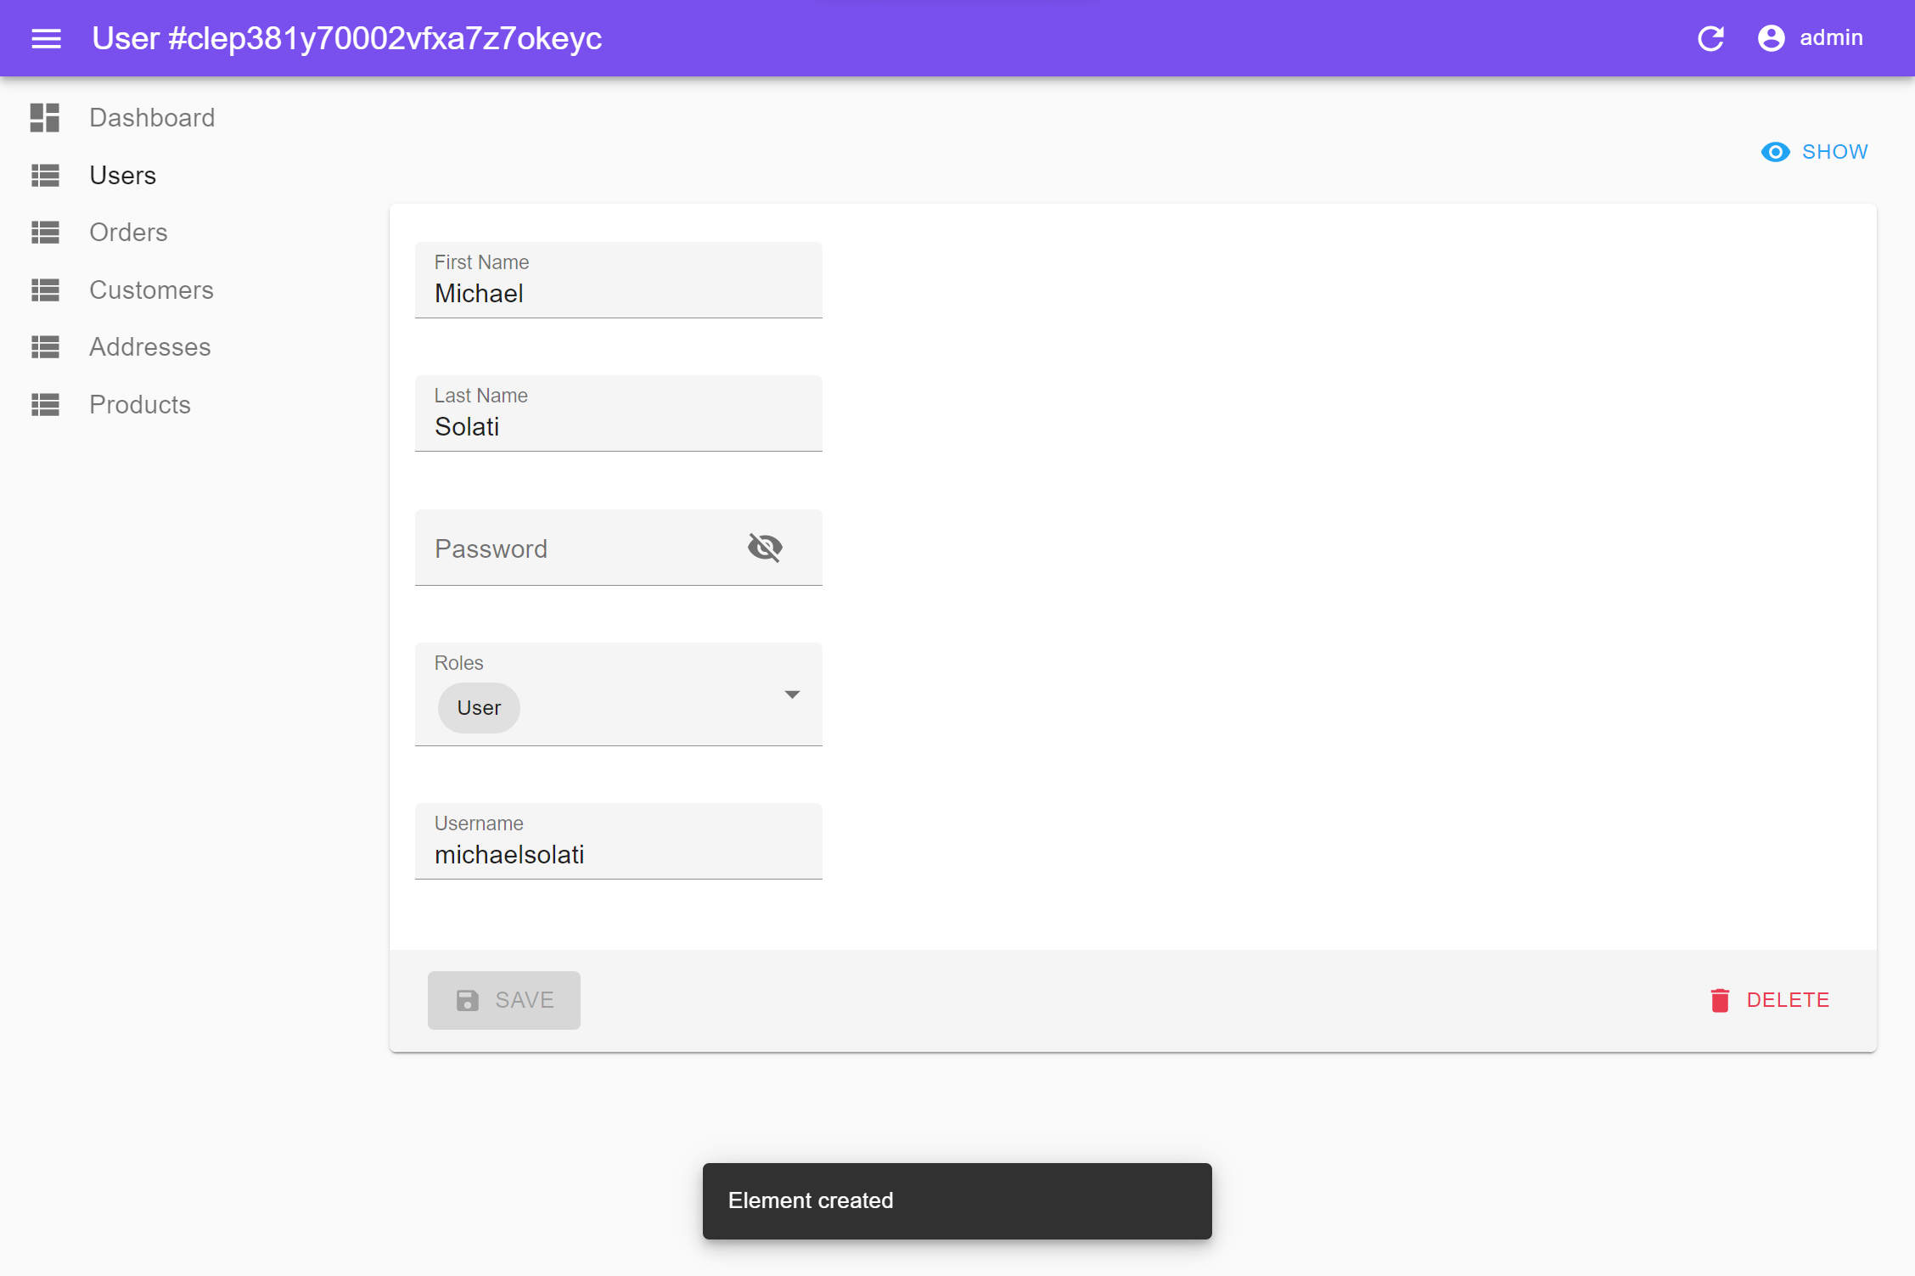
Task: Click the SHOW button
Action: (x=1815, y=152)
